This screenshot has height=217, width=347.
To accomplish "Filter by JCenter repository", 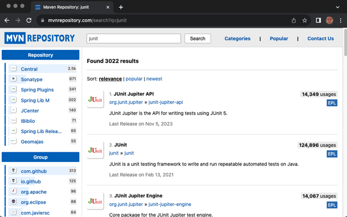I will tap(30, 111).
